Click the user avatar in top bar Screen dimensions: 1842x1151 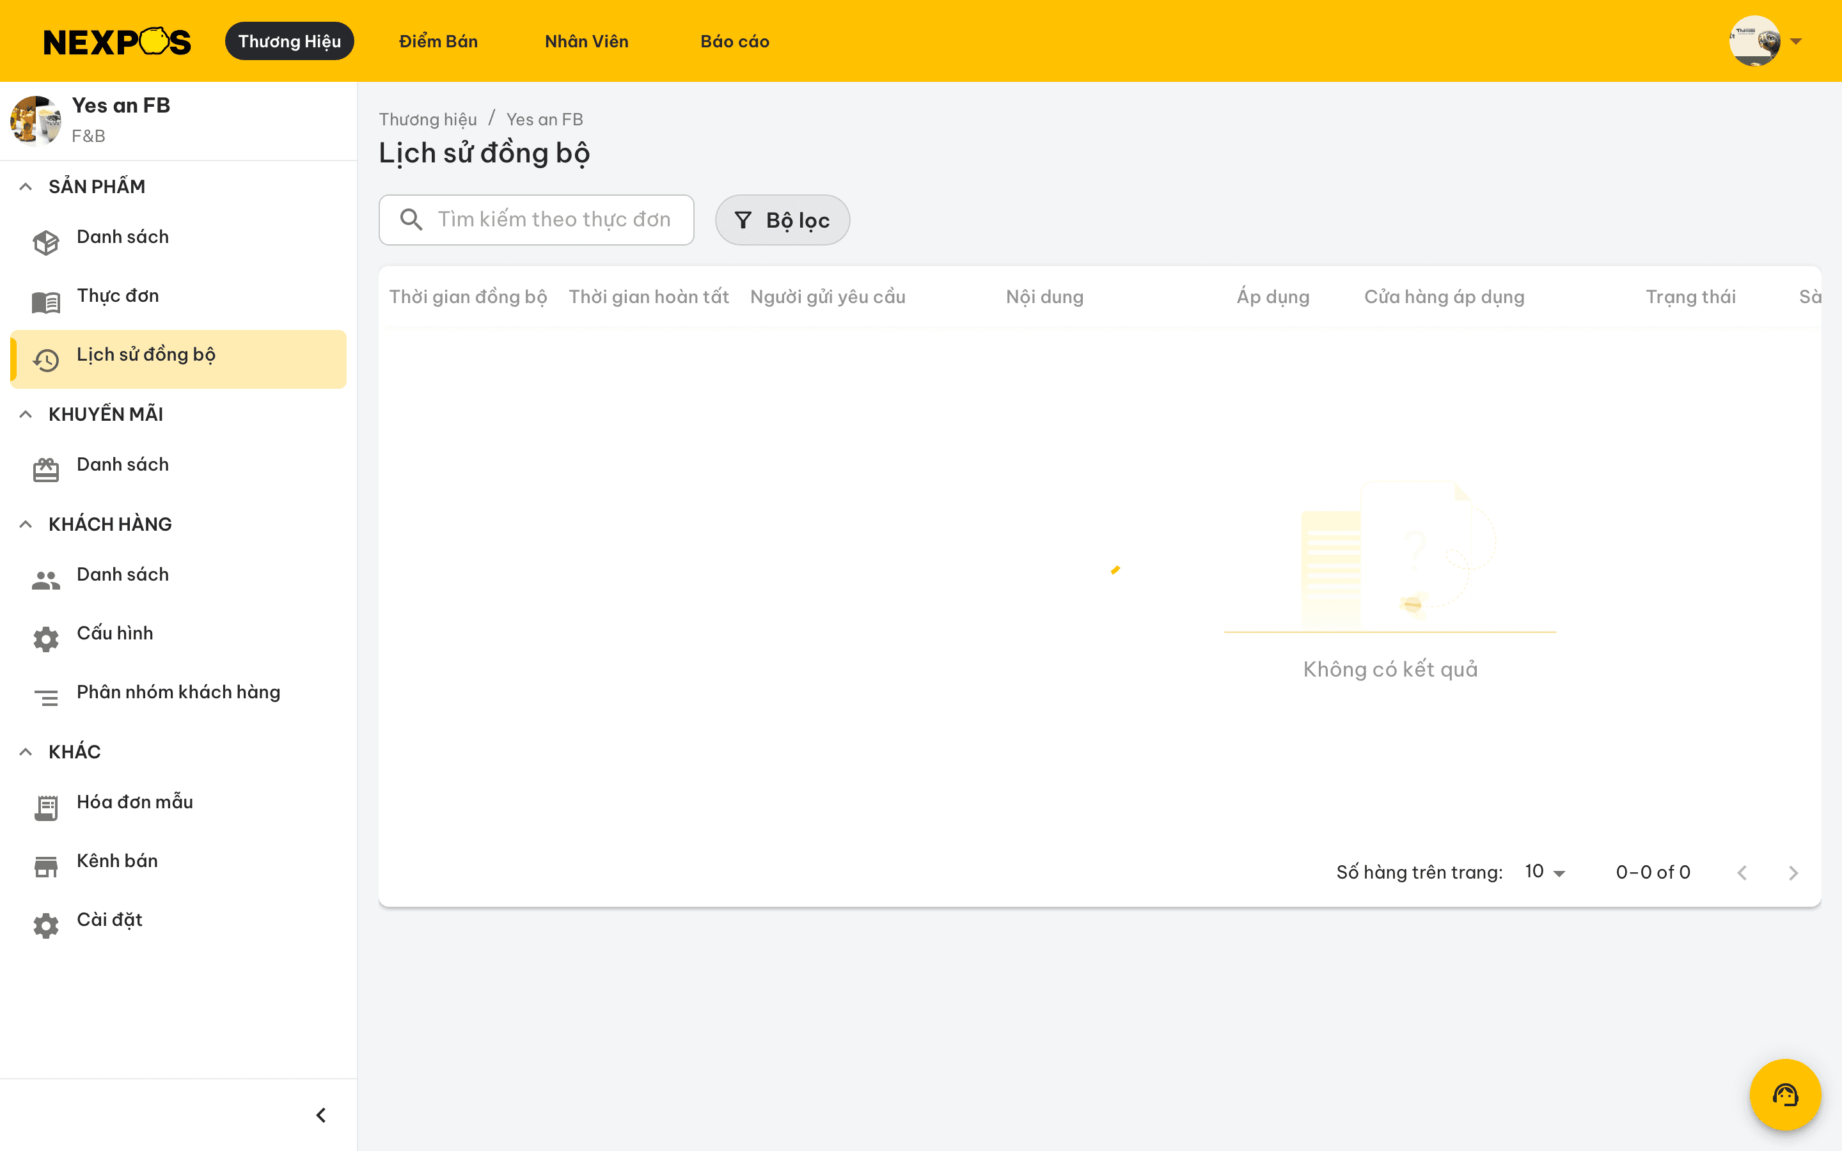click(1754, 41)
